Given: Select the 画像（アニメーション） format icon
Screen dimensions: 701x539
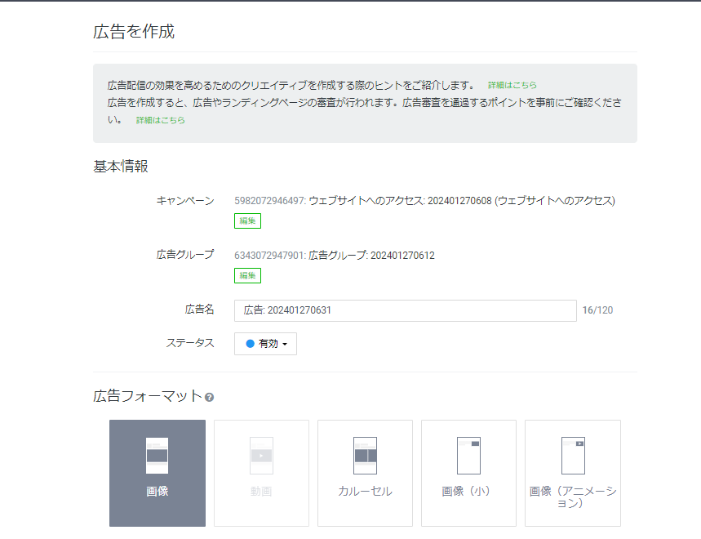Looking at the screenshot, I should click(x=573, y=456).
